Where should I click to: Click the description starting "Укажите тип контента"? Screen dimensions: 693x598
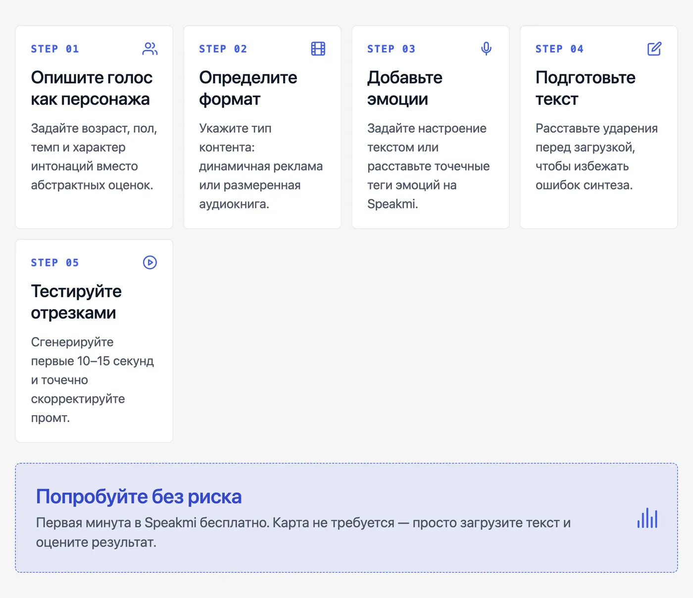261,166
